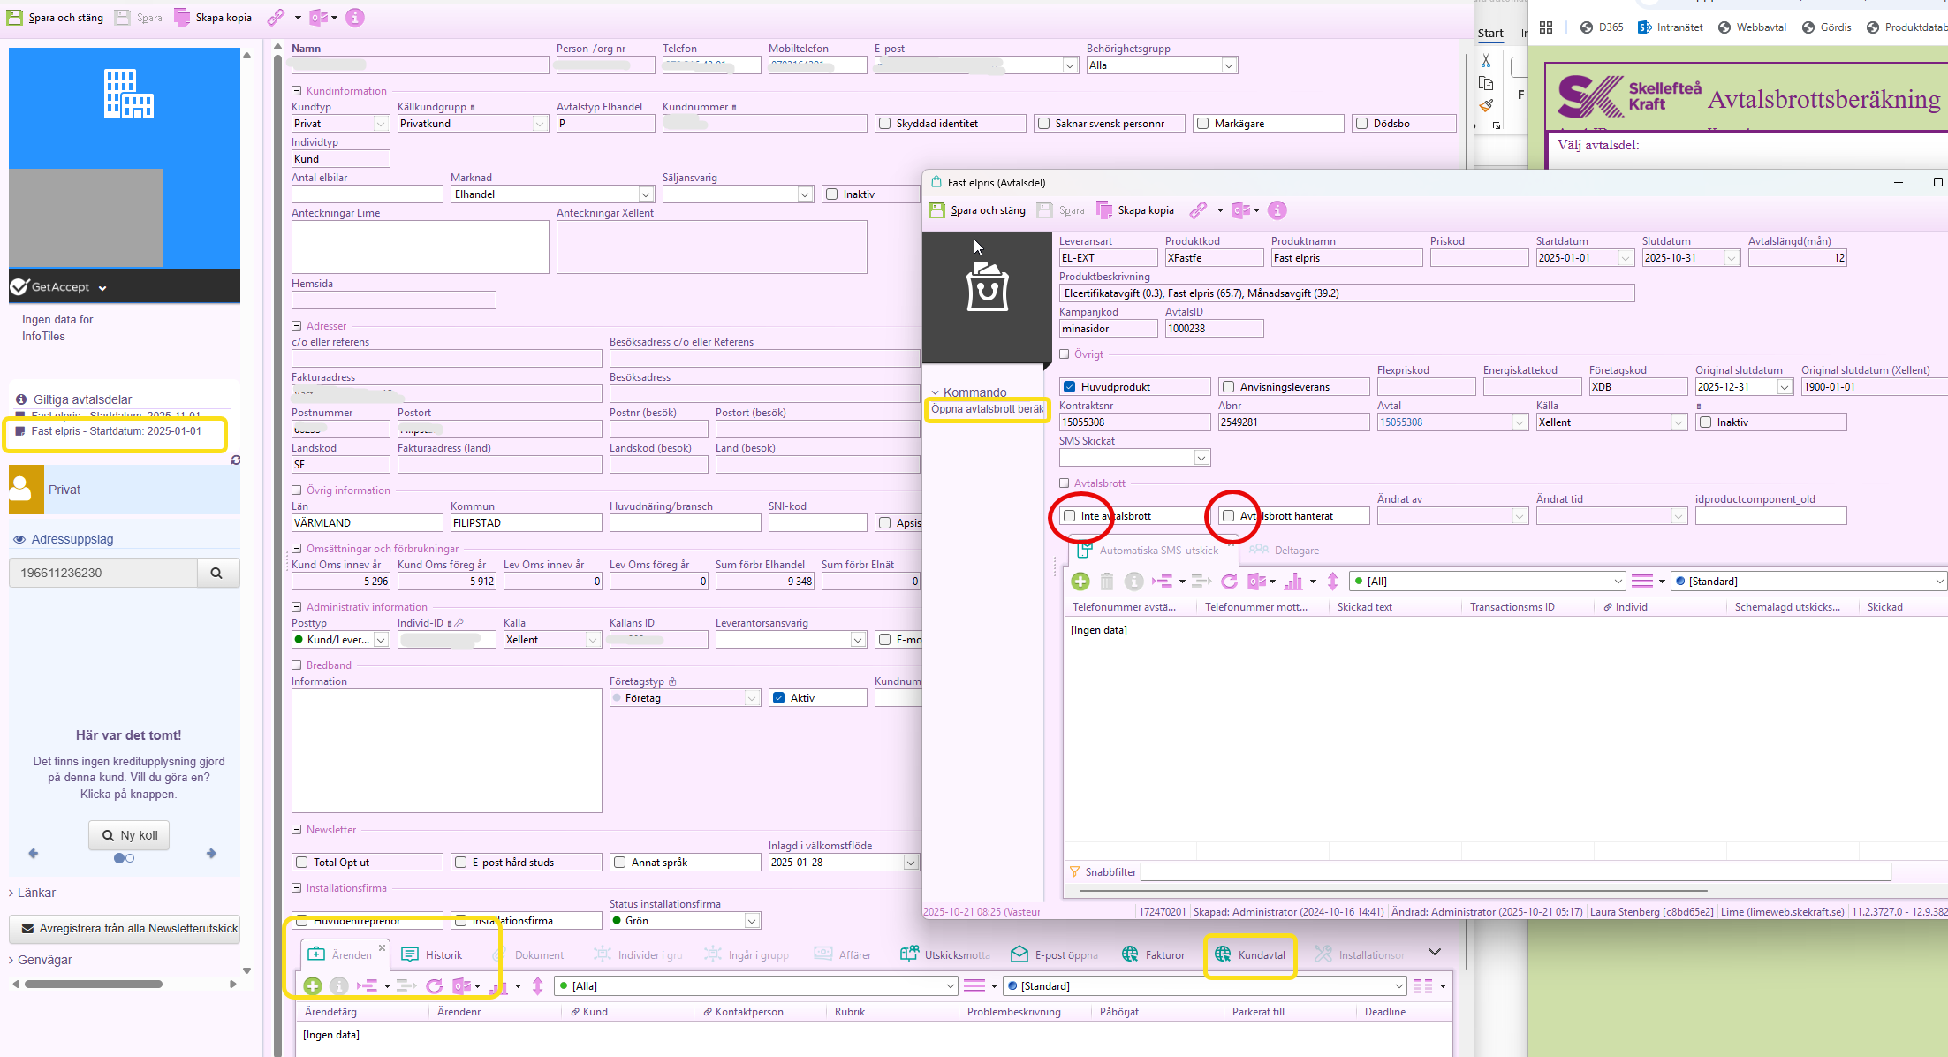The width and height of the screenshot is (1948, 1057).
Task: Switch to the Kundavtal tab
Action: 1250,954
